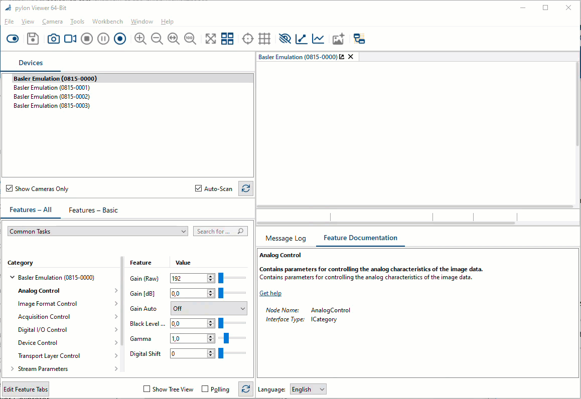Activate the Zoom In magnifier icon
Image resolution: width=581 pixels, height=399 pixels.
coord(140,38)
